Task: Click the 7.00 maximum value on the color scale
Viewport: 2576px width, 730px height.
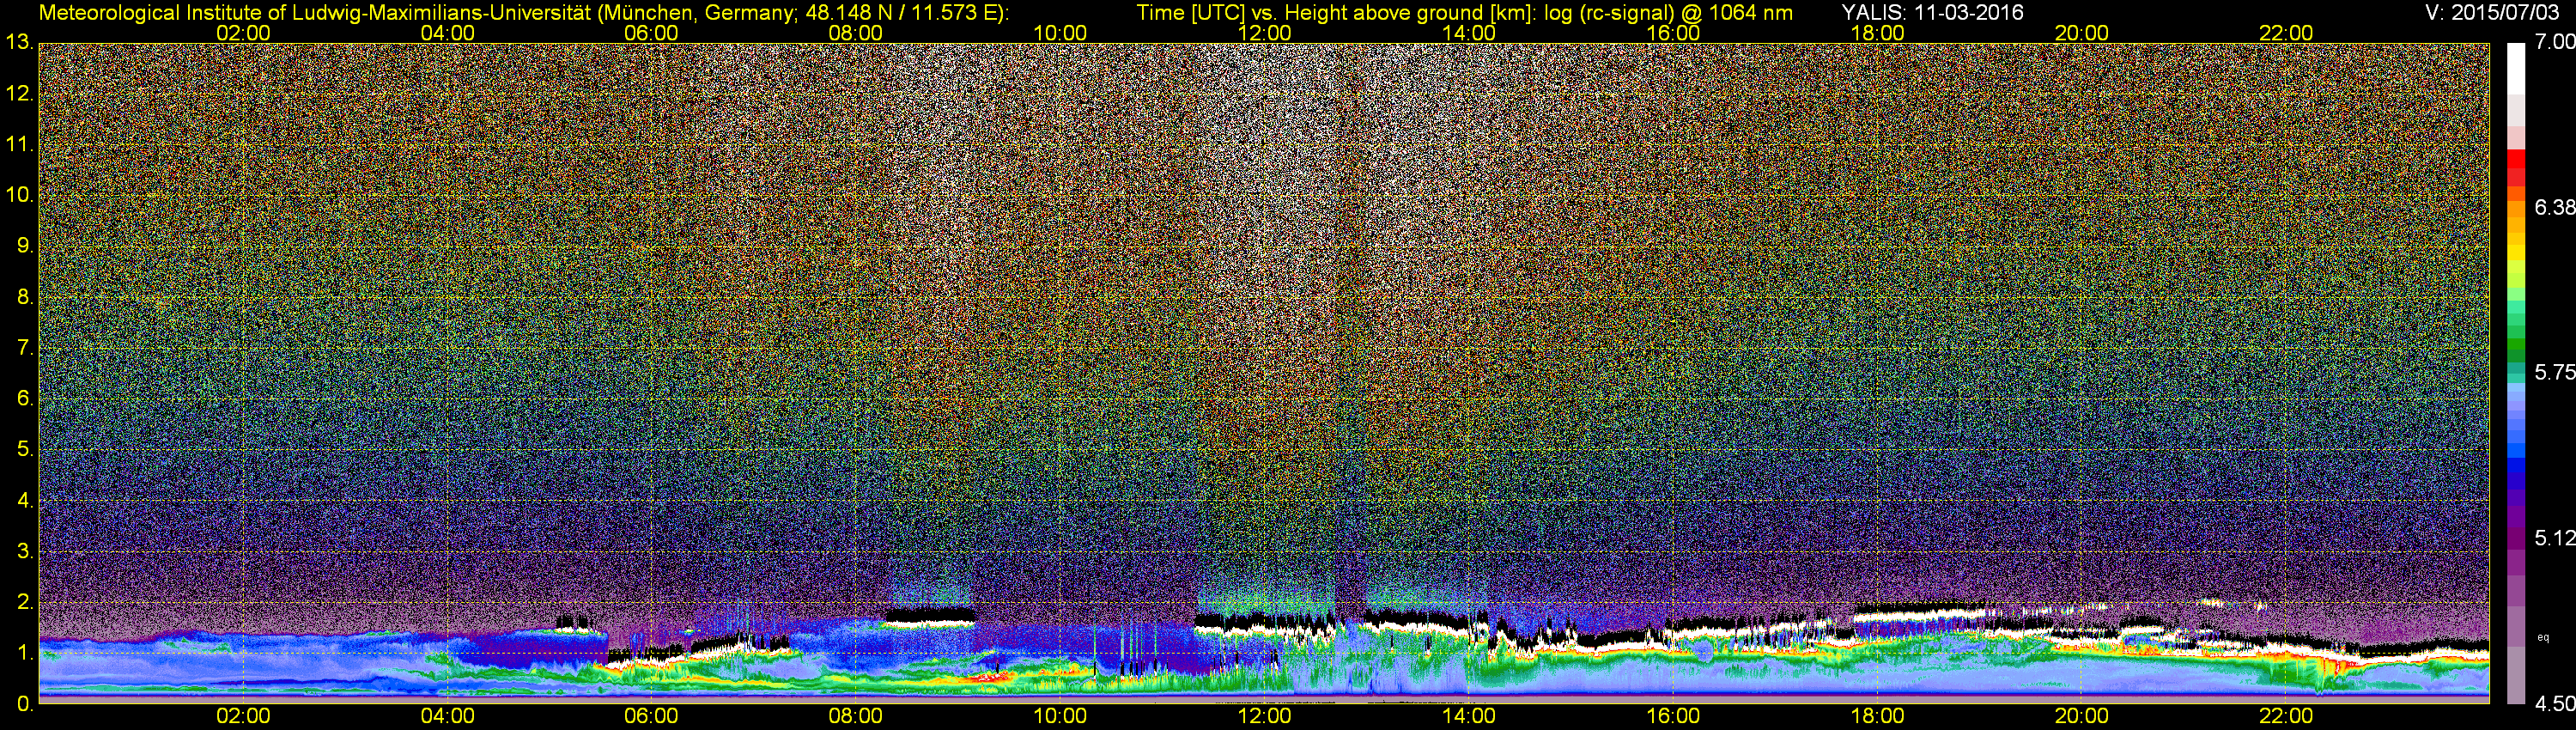Action: 2554,42
